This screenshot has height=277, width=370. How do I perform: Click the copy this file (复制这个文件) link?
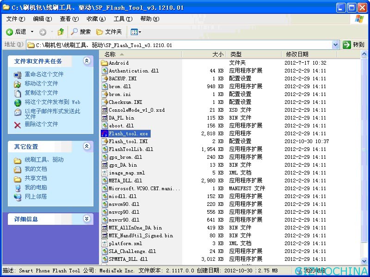coord(41,93)
